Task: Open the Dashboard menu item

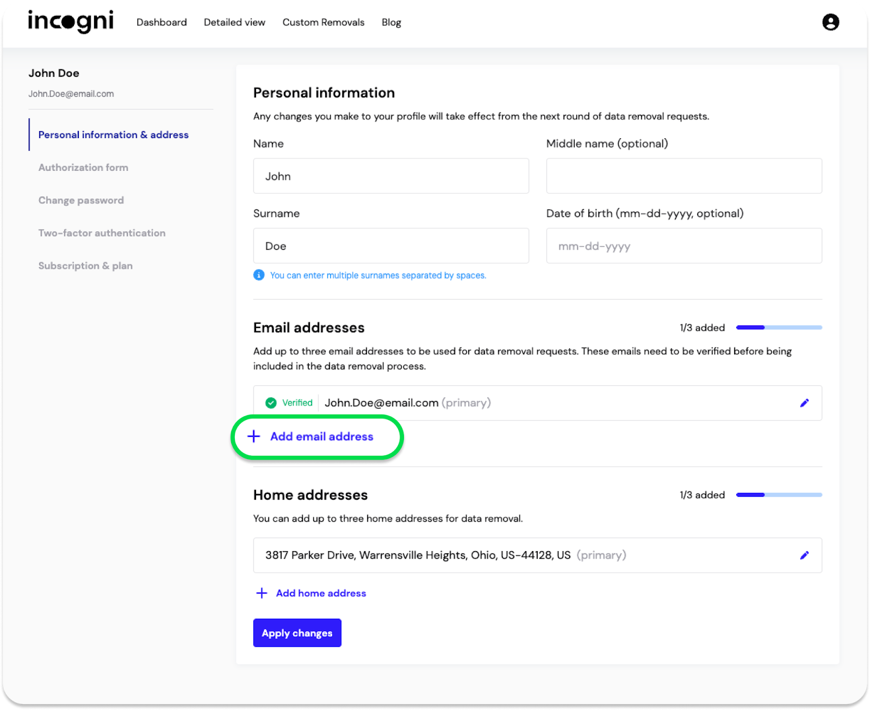Action: [x=161, y=22]
